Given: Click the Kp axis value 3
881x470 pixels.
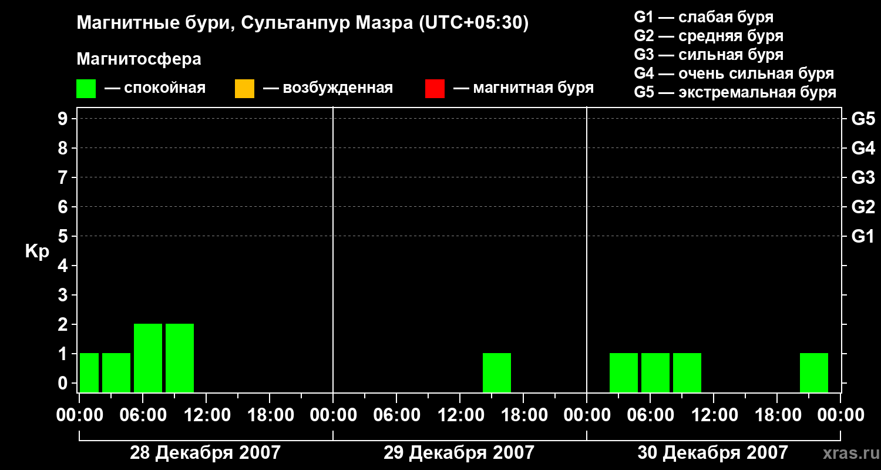Looking at the screenshot, I should 64,295.
